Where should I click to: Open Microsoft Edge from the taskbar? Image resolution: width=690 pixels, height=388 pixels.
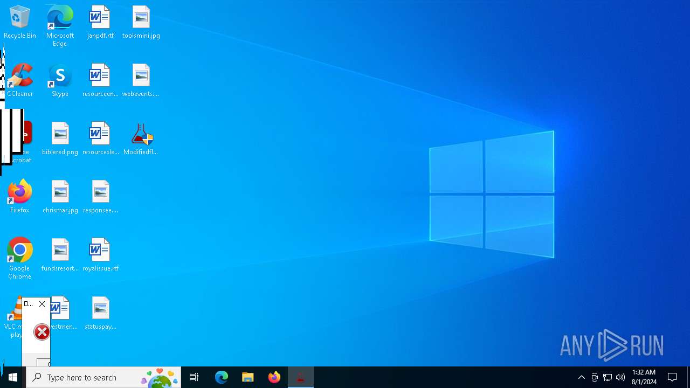pyautogui.click(x=222, y=377)
